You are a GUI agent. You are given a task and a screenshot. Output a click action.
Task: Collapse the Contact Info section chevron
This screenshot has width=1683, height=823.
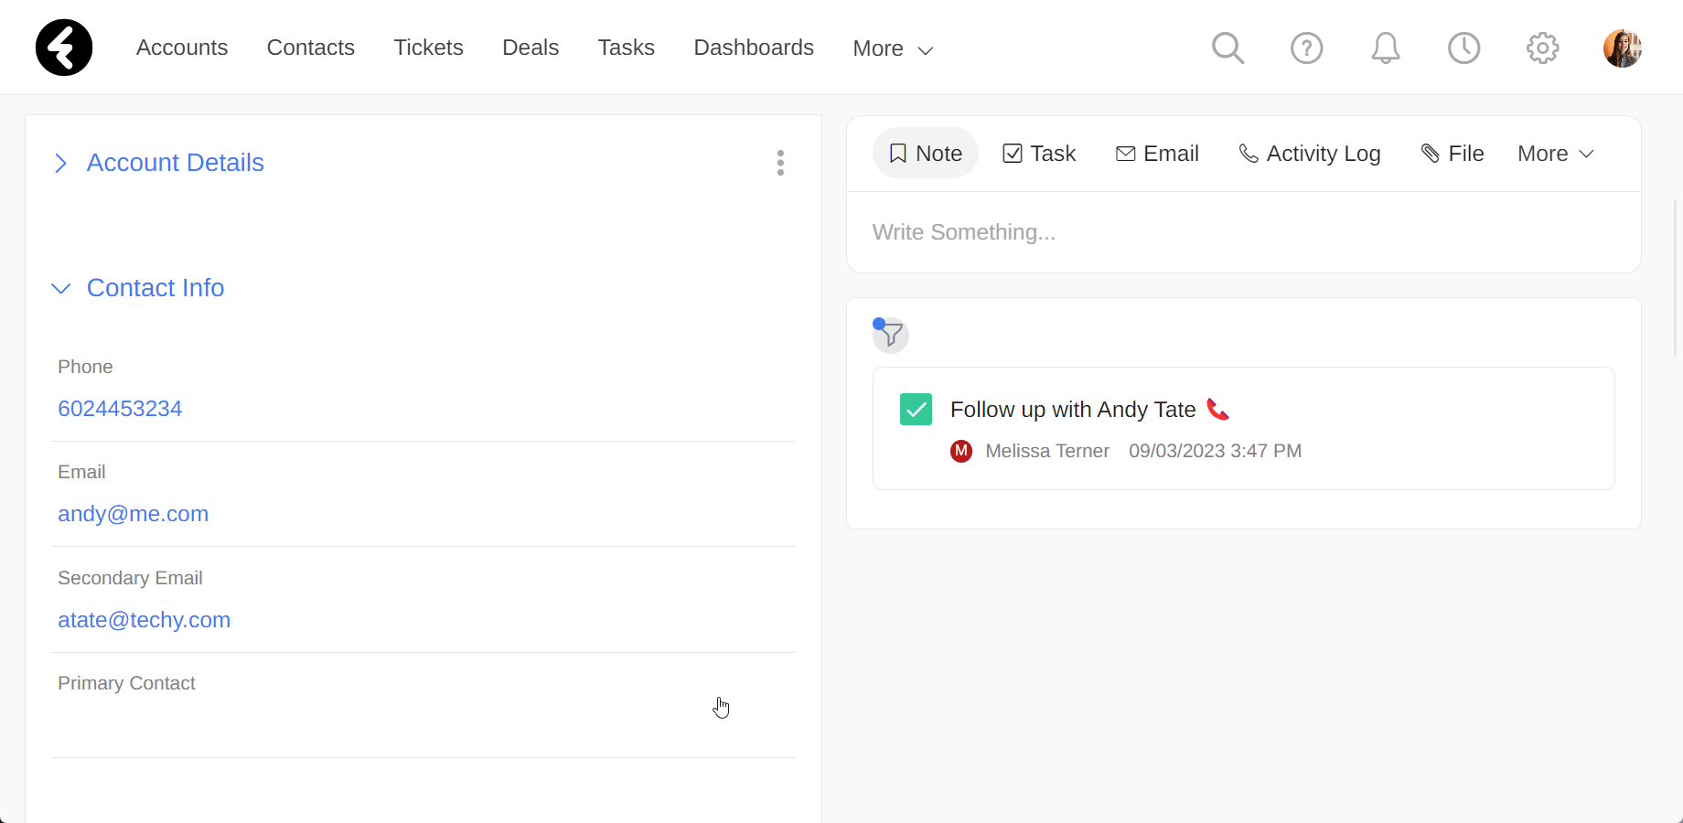[61, 289]
